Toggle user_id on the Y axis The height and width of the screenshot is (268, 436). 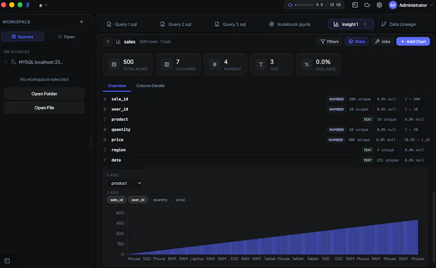tap(138, 199)
